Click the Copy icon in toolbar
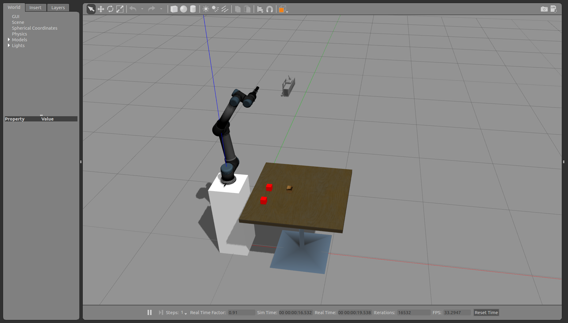 (x=238, y=9)
